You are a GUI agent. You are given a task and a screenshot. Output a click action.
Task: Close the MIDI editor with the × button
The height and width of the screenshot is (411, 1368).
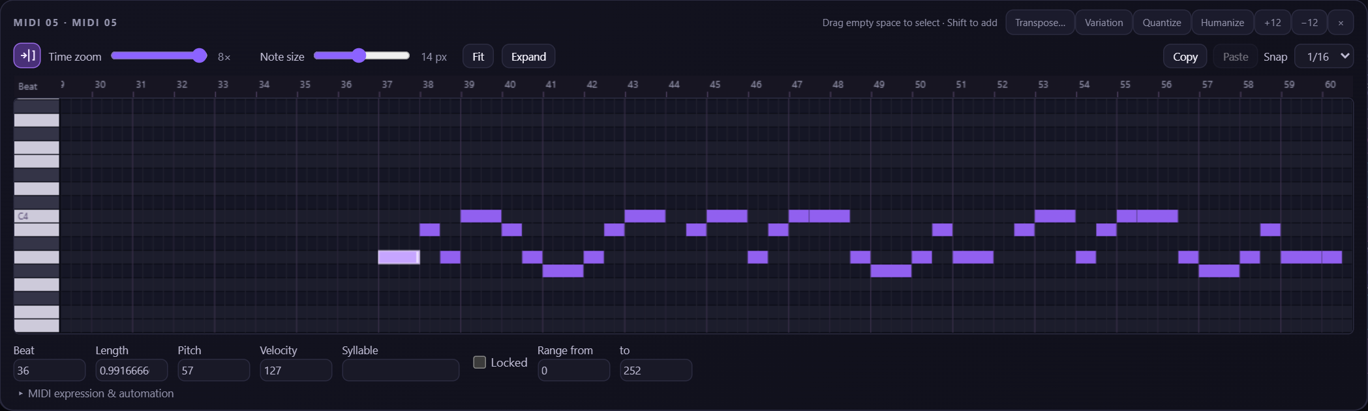(x=1341, y=22)
